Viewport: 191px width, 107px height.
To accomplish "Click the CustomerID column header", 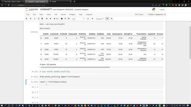I will [x=54, y=34].
